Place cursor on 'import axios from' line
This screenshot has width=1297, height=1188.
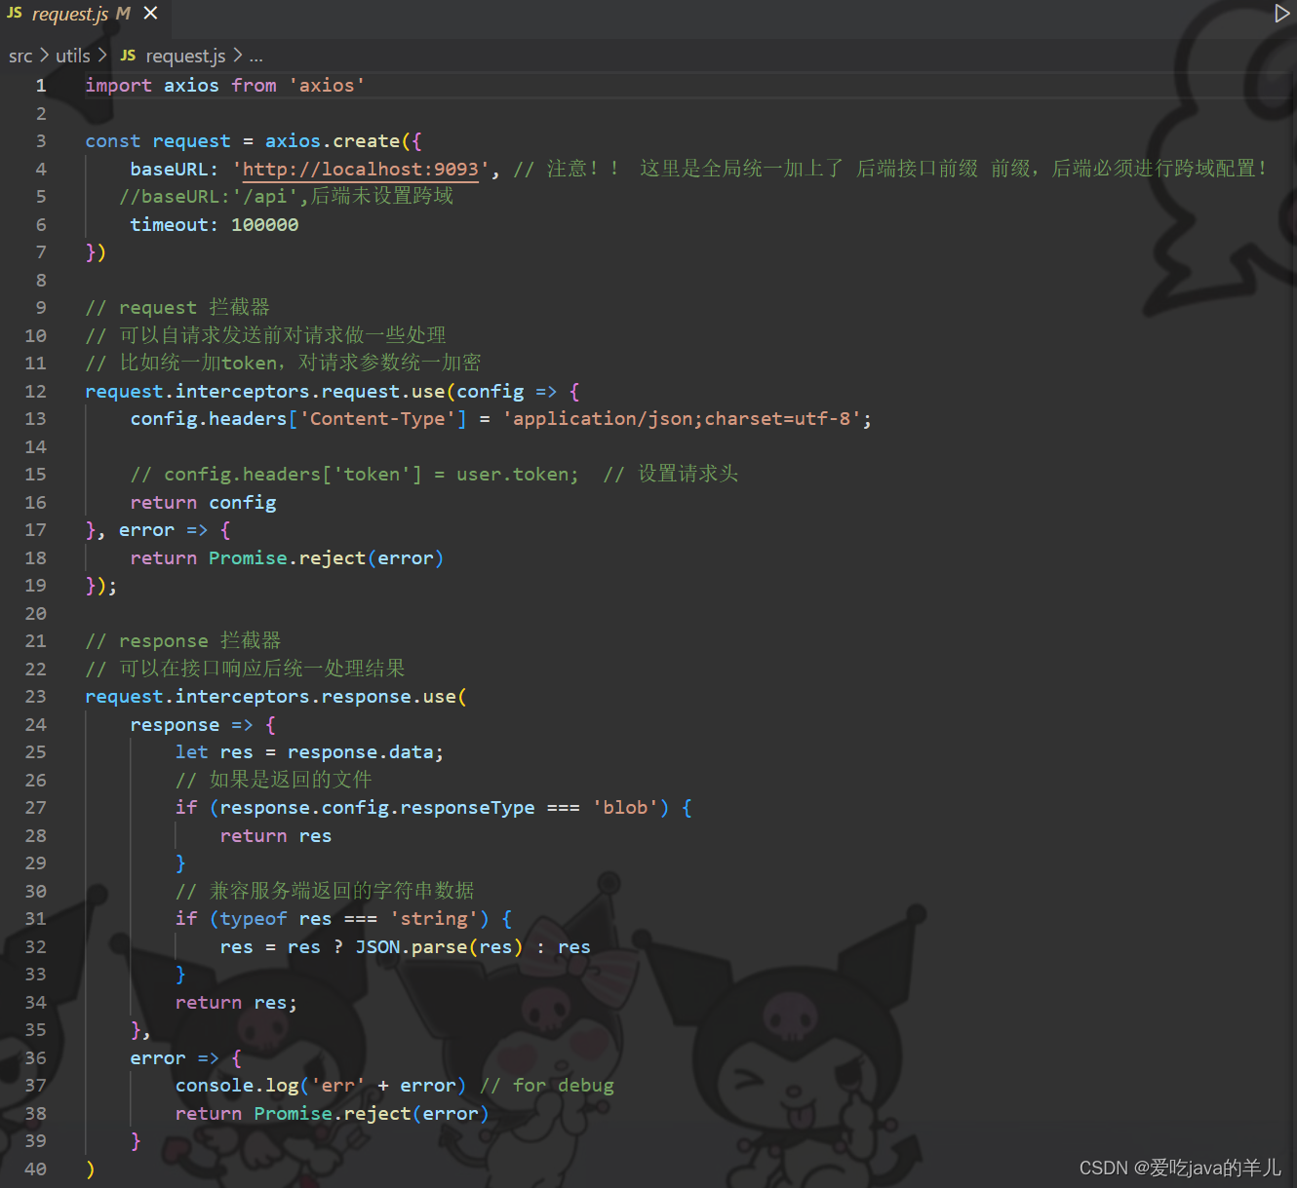pos(225,86)
